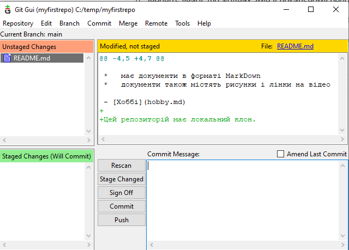Screen dimensions: 349x250
Task: Open the Tools menu
Action: [x=183, y=23]
